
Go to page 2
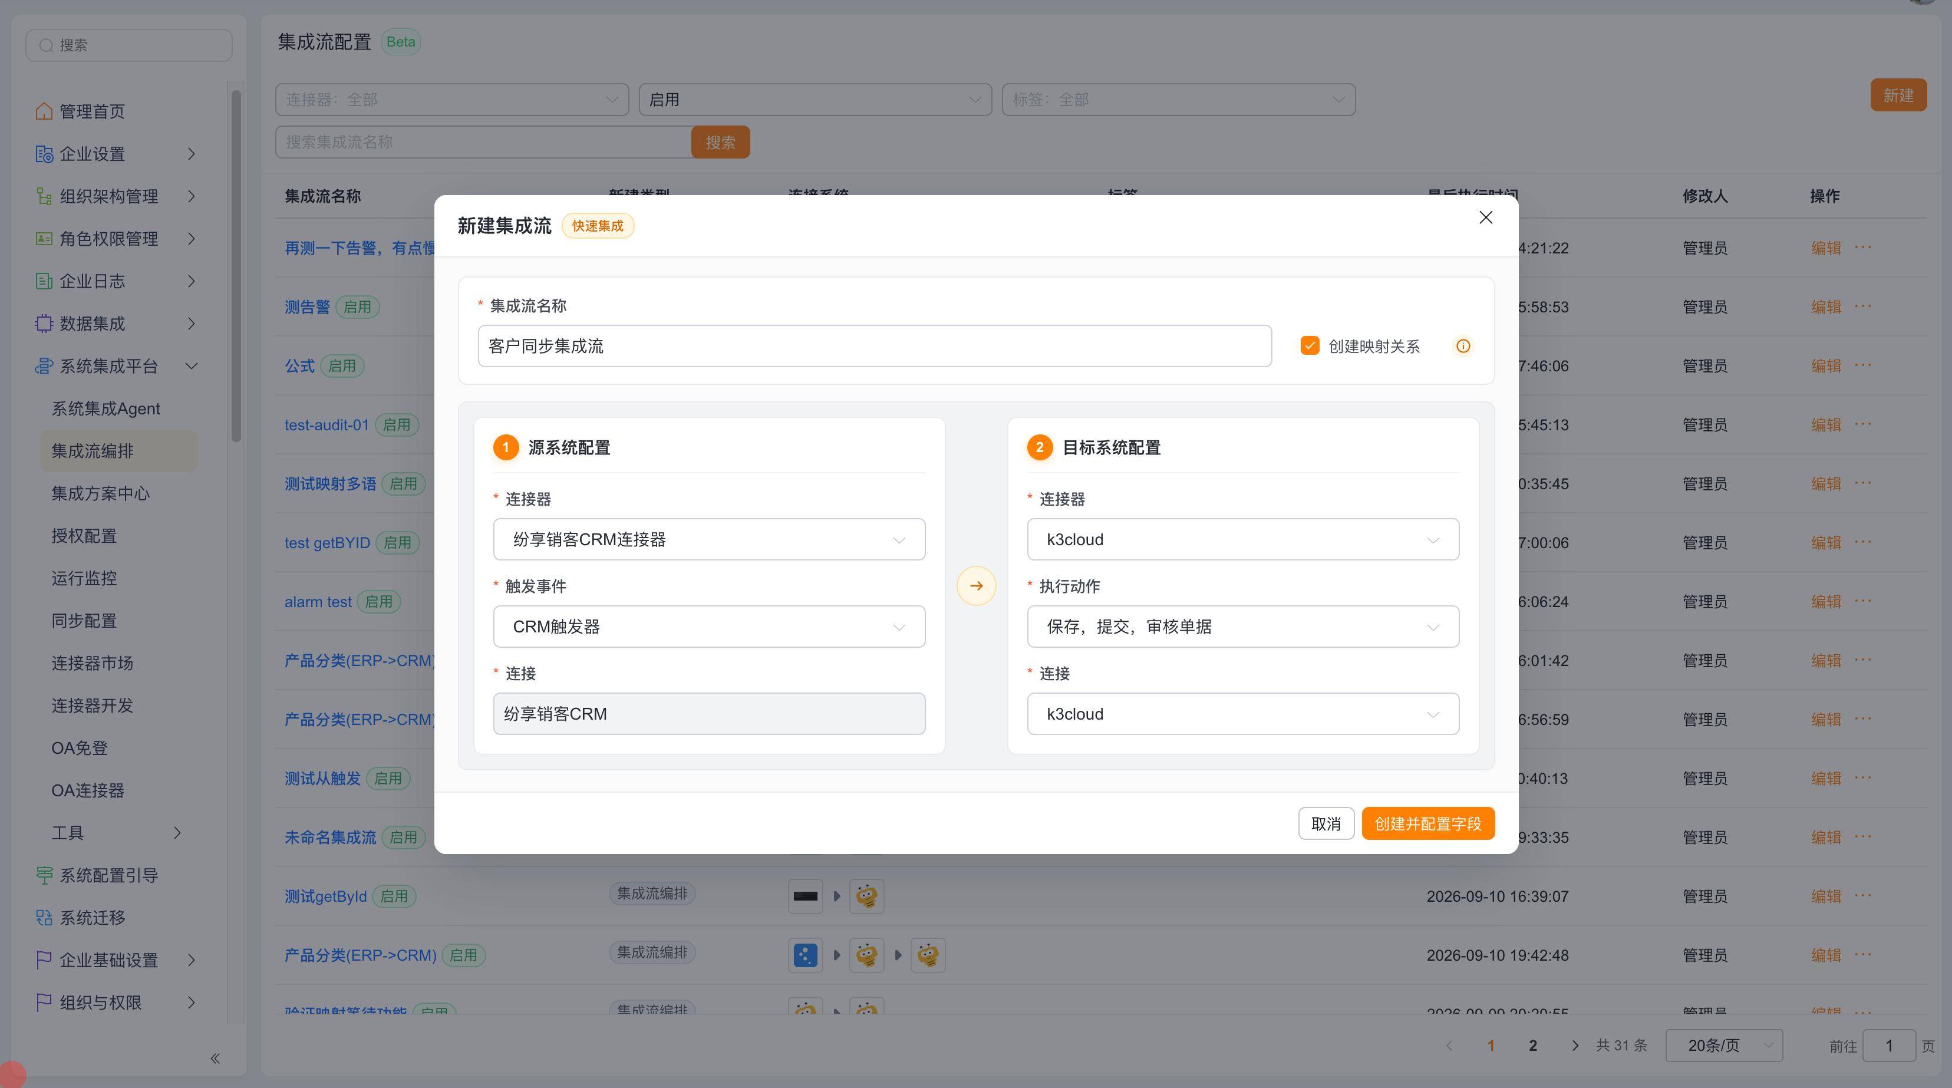(x=1532, y=1046)
